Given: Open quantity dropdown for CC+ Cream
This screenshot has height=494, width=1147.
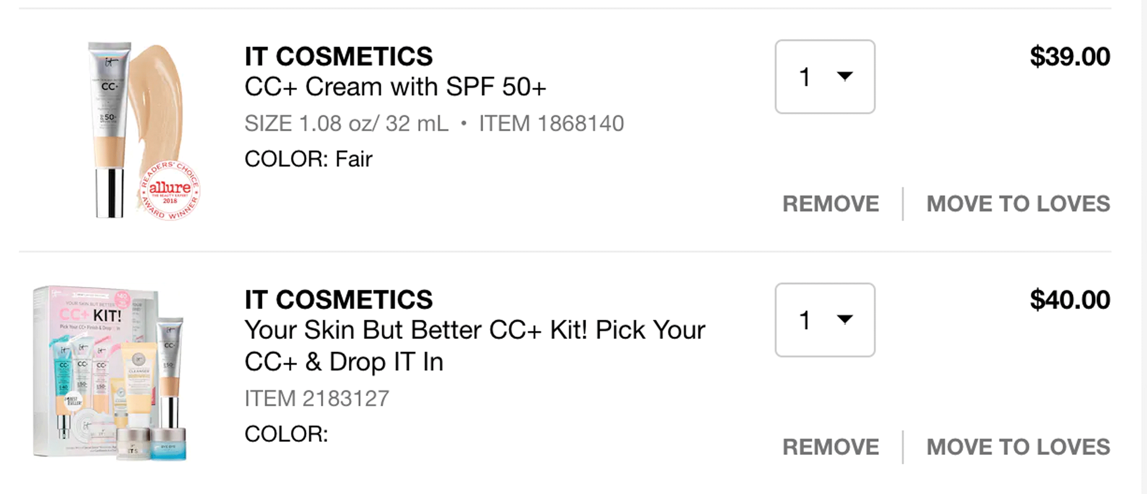Looking at the screenshot, I should coord(825,76).
